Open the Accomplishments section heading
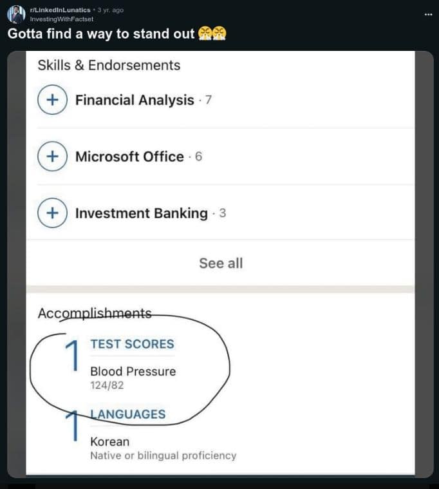The width and height of the screenshot is (439, 489). tap(95, 313)
